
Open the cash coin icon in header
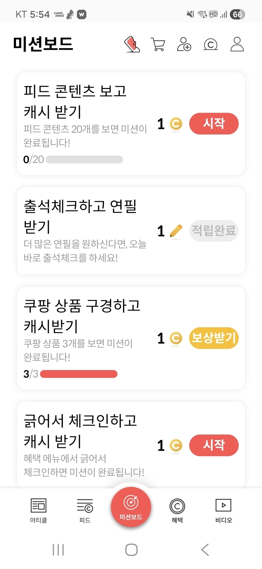[x=211, y=44]
